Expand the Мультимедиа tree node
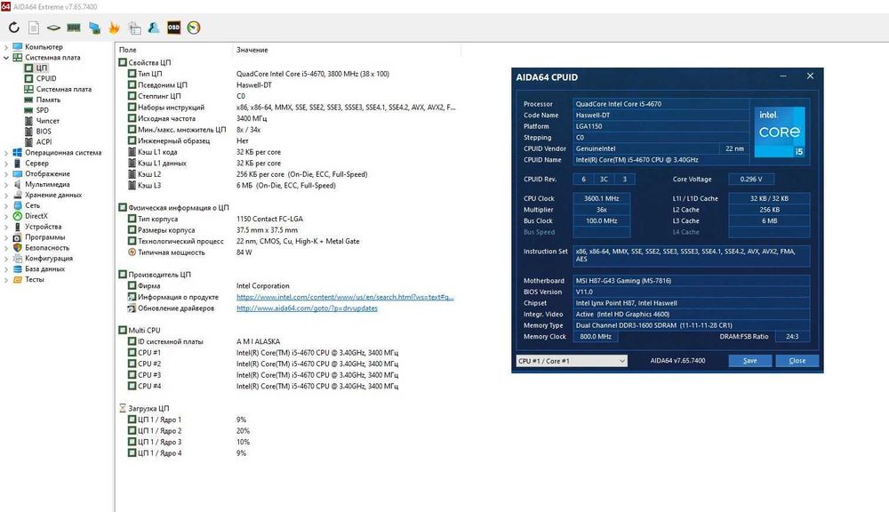 [x=6, y=184]
